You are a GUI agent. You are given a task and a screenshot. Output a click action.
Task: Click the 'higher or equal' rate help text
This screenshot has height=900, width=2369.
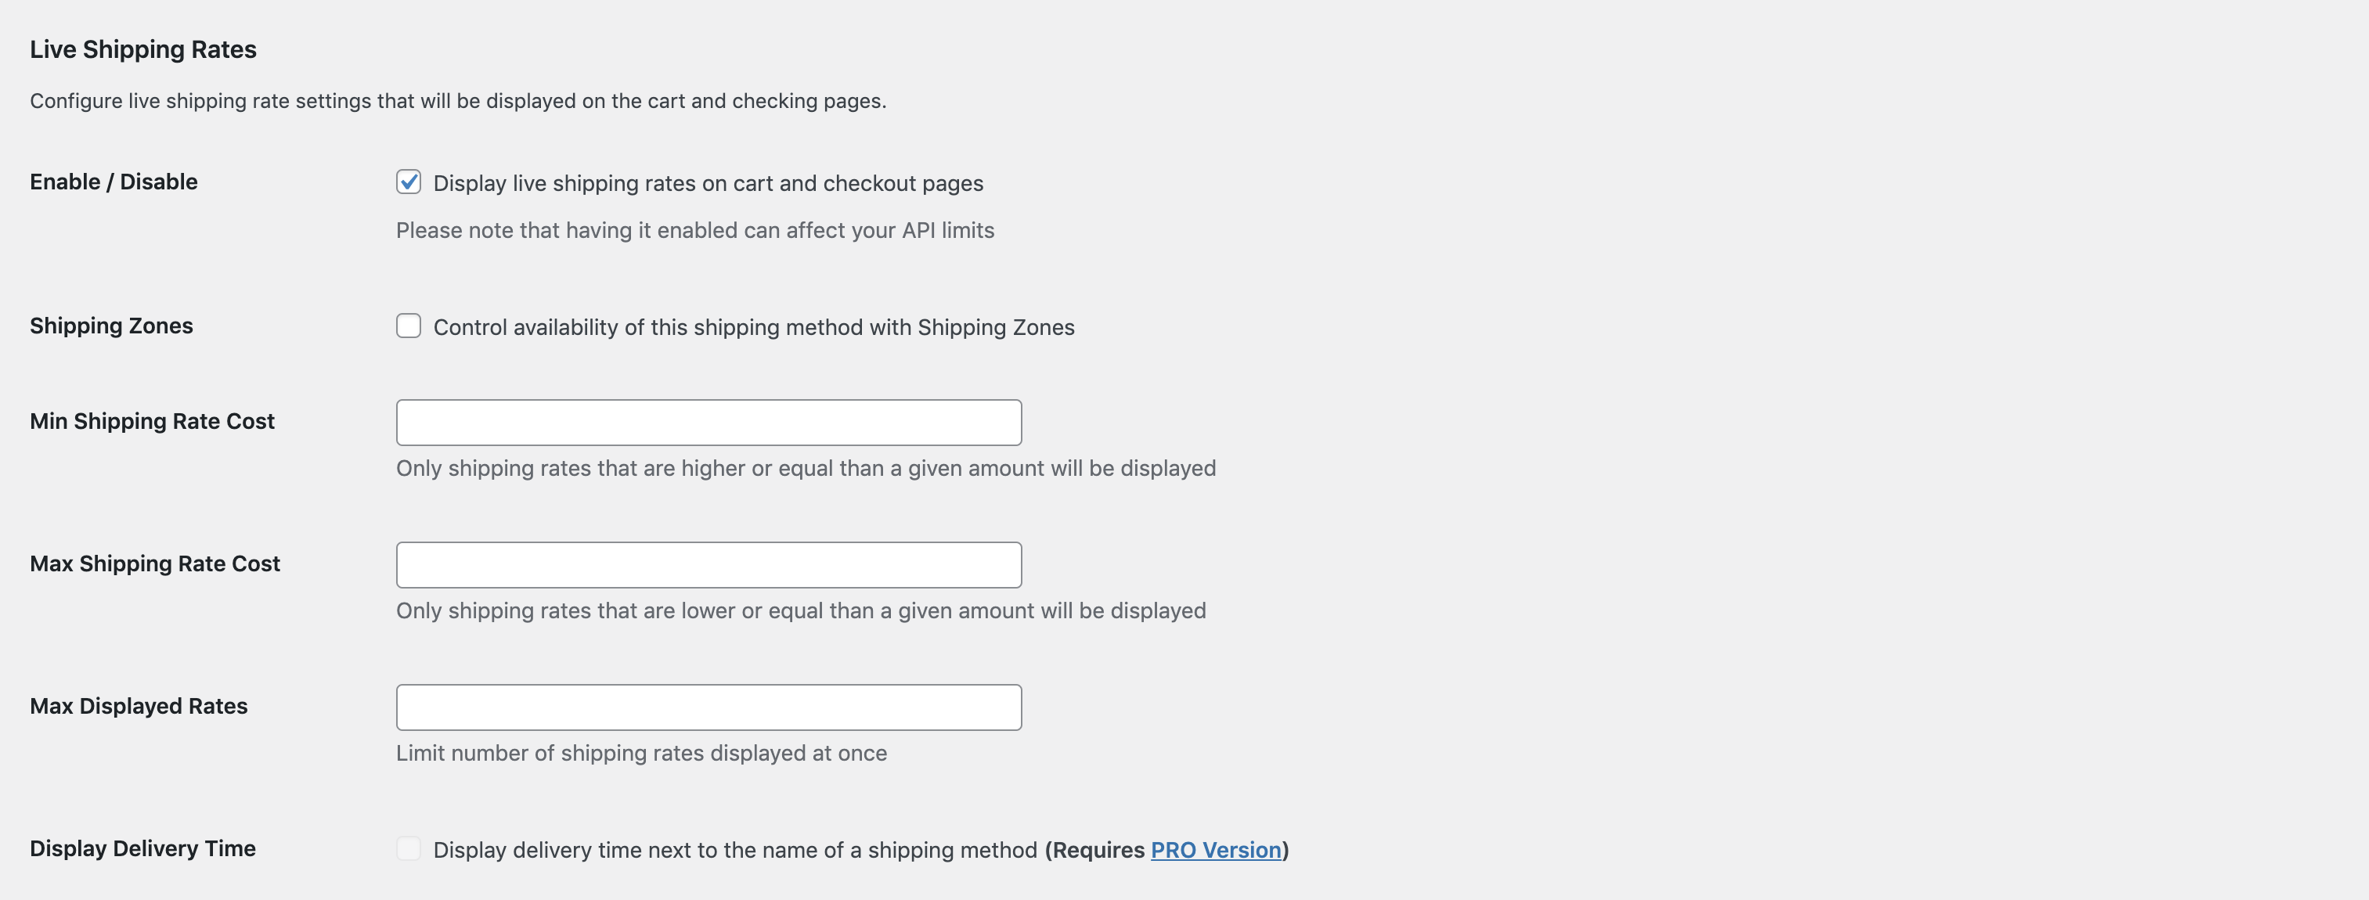pos(806,468)
